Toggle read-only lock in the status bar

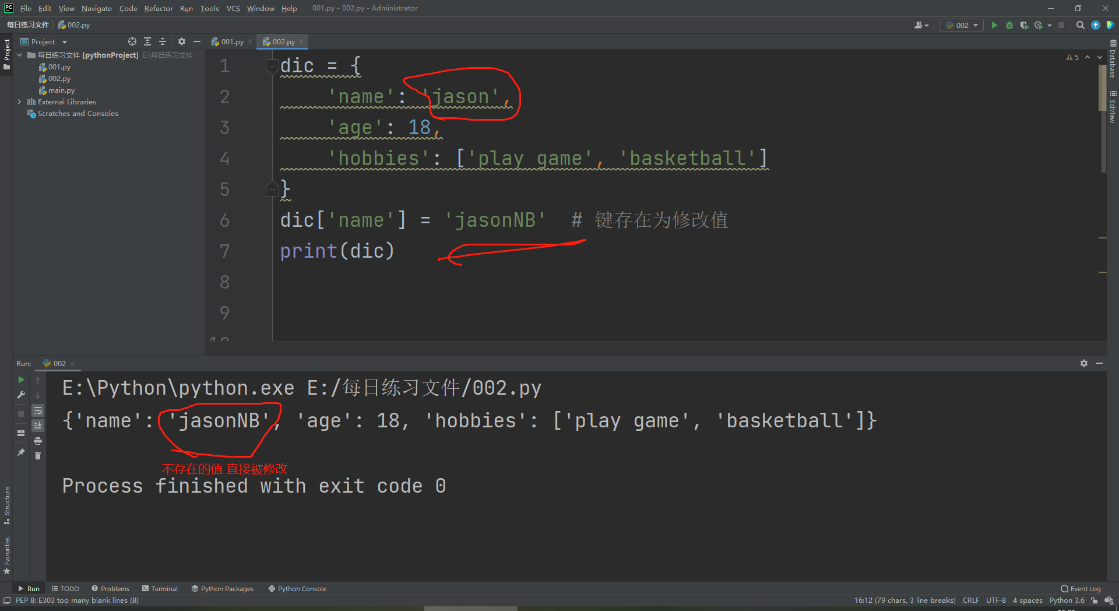[x=1095, y=601]
